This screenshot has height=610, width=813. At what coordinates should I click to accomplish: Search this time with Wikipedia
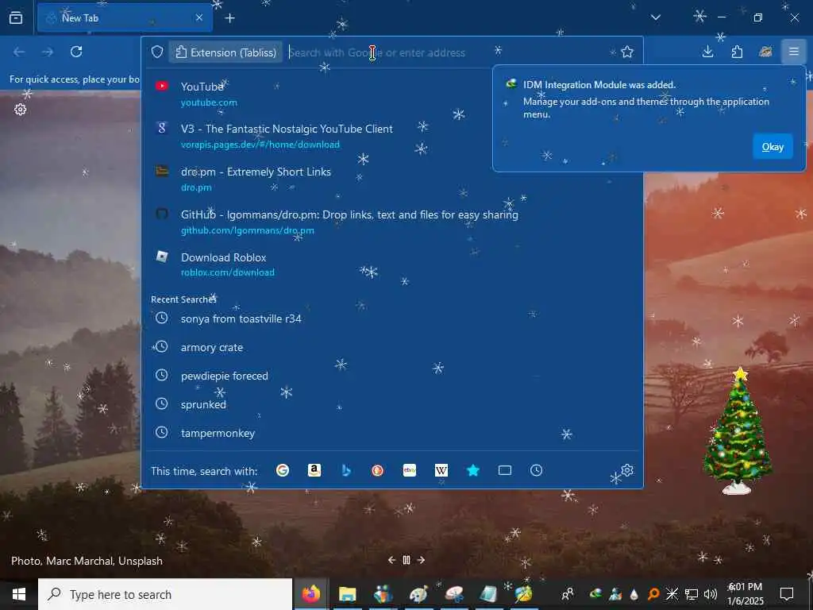(x=441, y=470)
